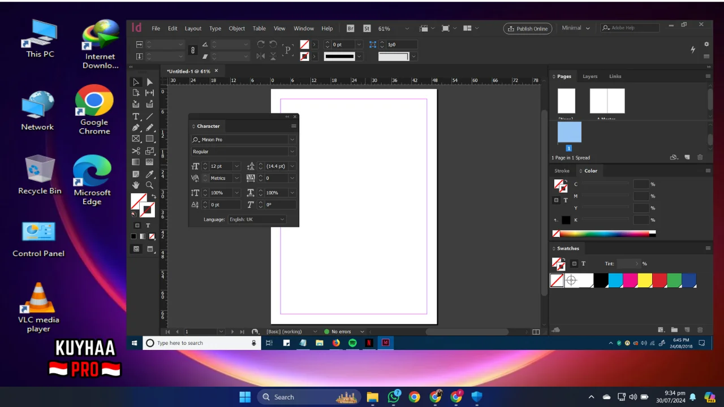Click the color spectrum bar

604,233
